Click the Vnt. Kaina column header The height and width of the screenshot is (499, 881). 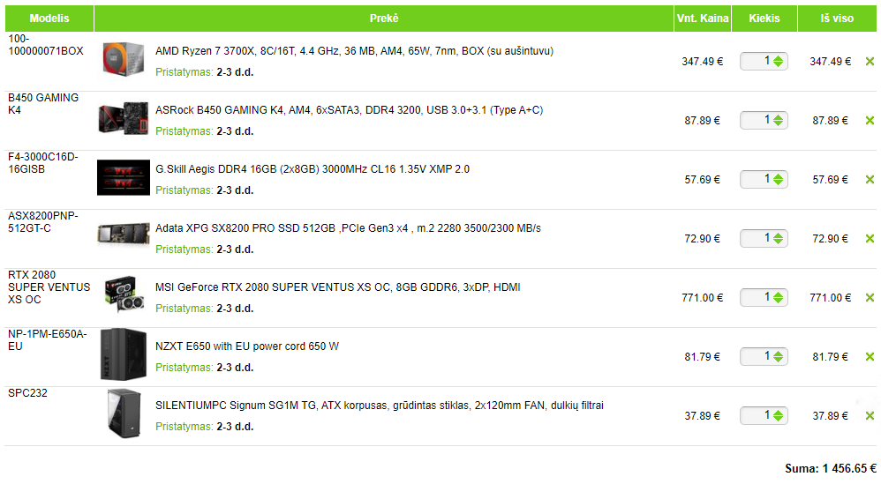(702, 19)
